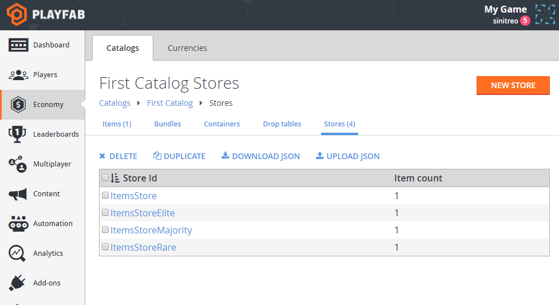Go to Catalogs breadcrumb link
559x305 pixels.
tap(115, 103)
